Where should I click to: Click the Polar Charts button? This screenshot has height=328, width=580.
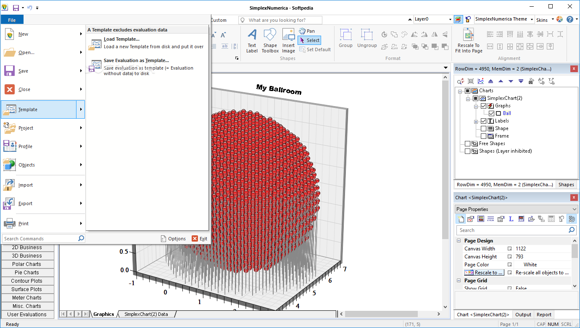coord(27,264)
